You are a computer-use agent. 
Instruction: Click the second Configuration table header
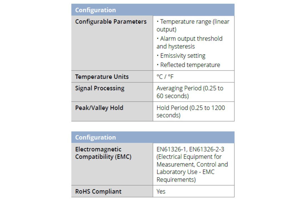click(x=153, y=137)
